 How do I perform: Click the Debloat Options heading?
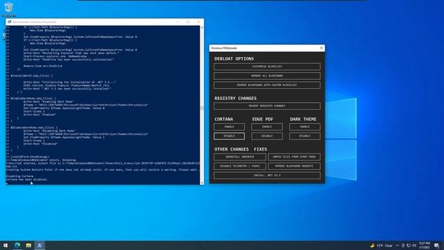coord(234,58)
